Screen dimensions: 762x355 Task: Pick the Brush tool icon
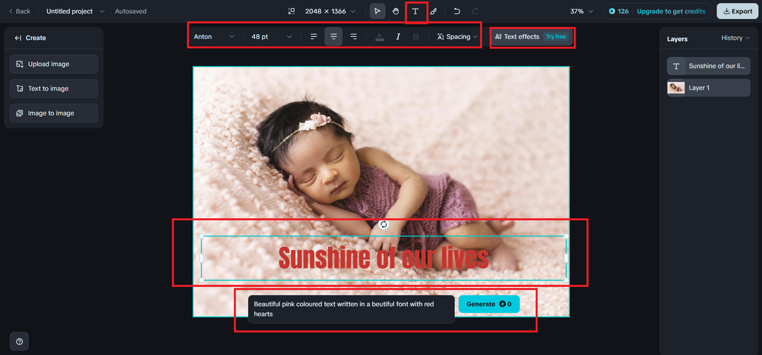click(434, 11)
